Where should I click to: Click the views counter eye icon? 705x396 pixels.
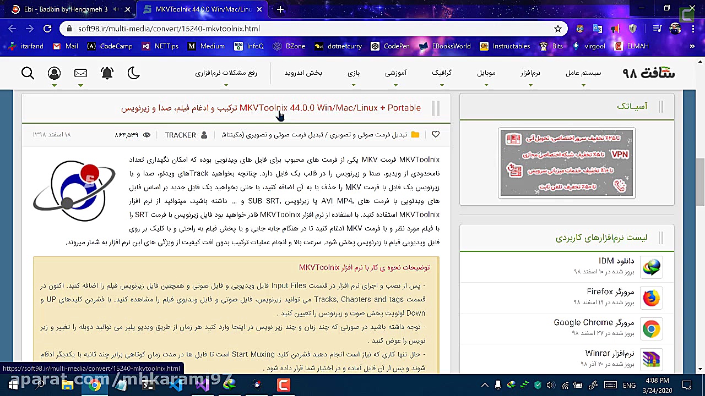point(146,135)
